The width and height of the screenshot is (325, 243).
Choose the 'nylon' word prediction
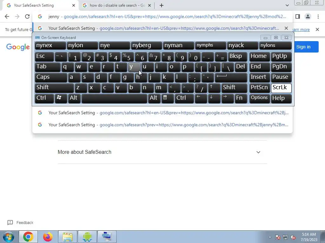pyautogui.click(x=83, y=46)
